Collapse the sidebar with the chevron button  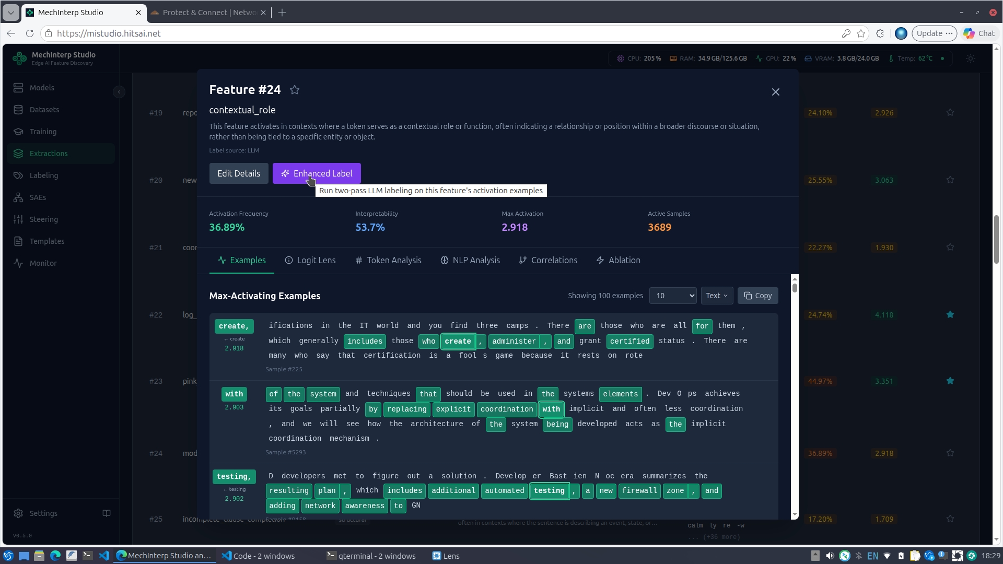click(x=119, y=92)
